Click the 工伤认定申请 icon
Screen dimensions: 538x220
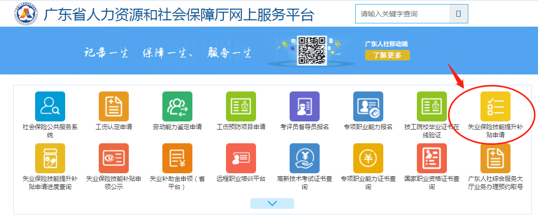pos(114,107)
